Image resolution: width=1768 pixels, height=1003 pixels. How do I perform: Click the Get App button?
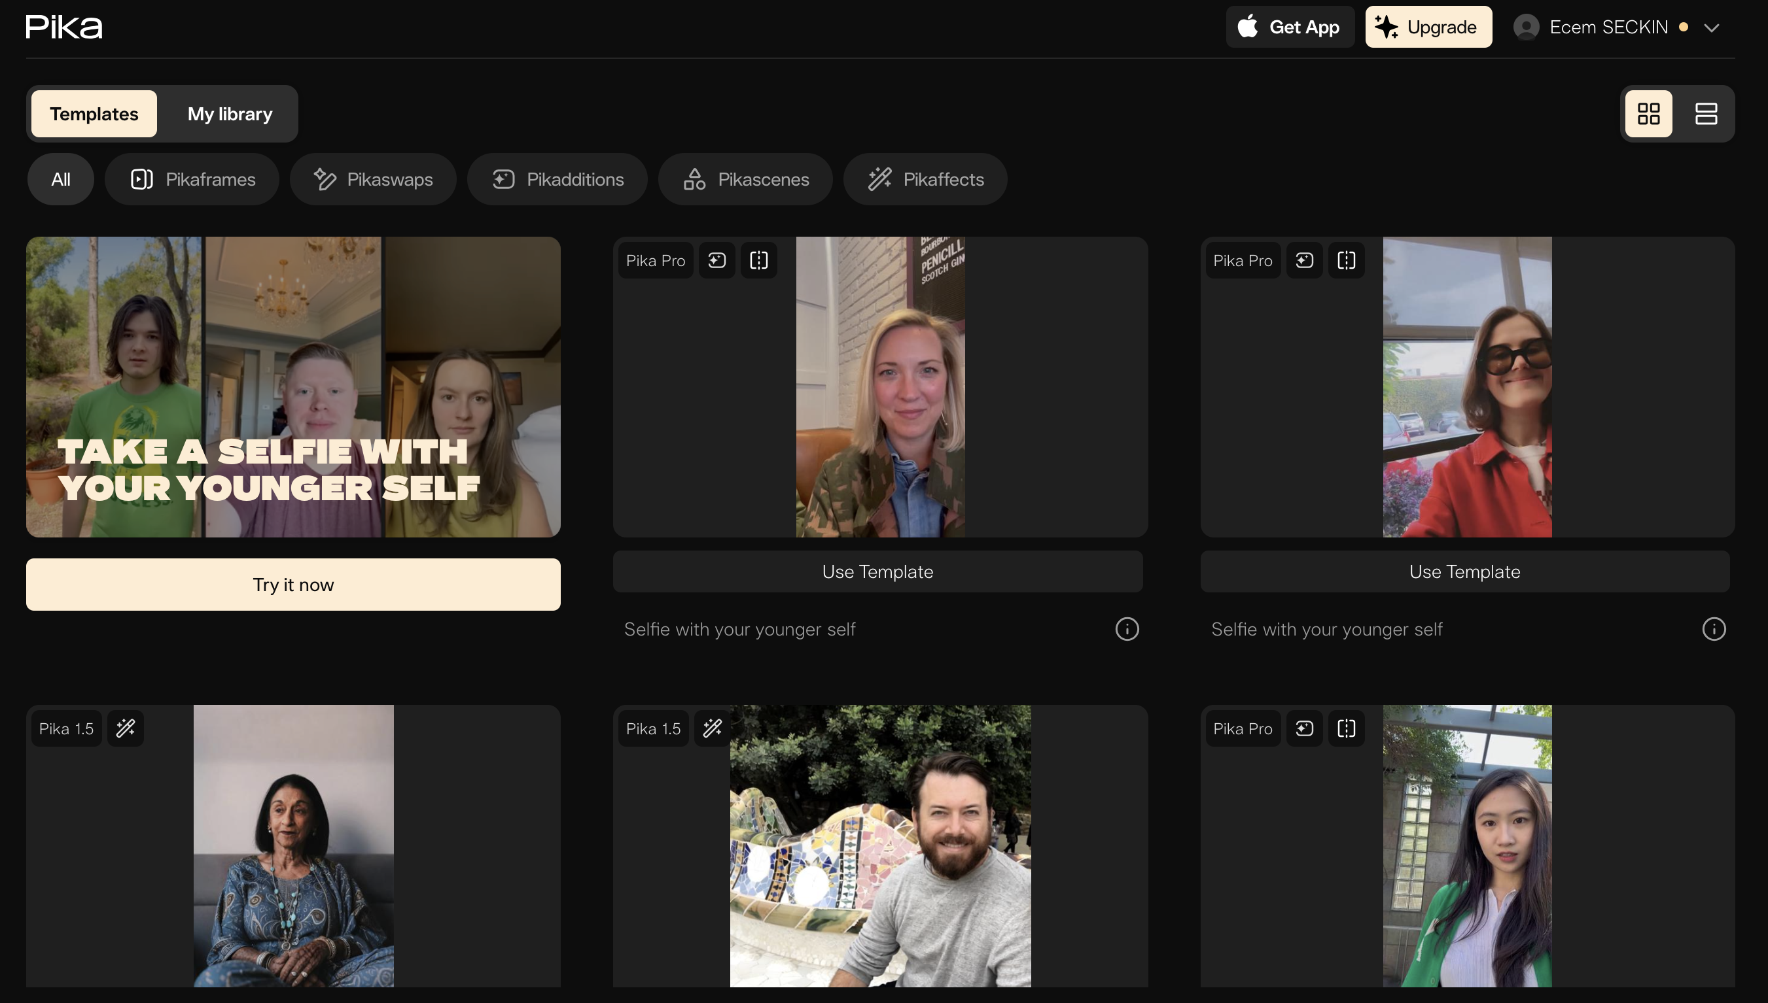click(x=1290, y=27)
